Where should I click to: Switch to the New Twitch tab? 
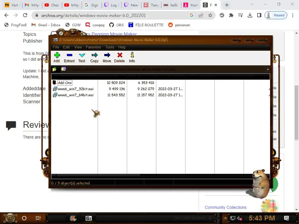pyautogui.click(x=131, y=5)
